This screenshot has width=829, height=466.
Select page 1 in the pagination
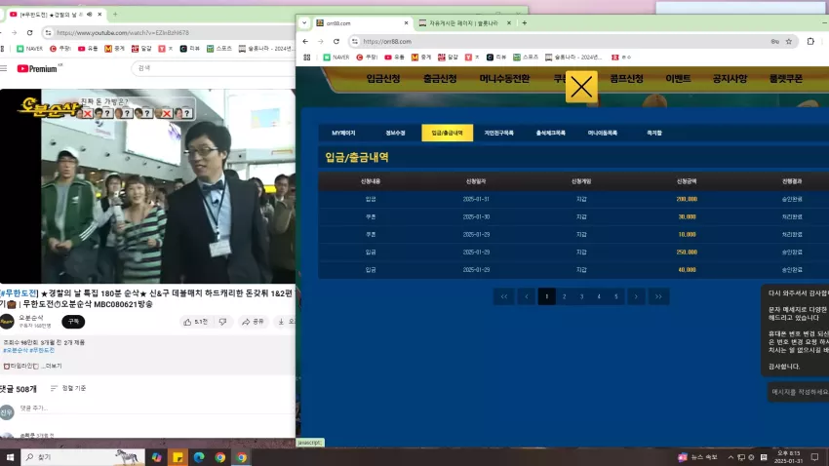(x=547, y=296)
